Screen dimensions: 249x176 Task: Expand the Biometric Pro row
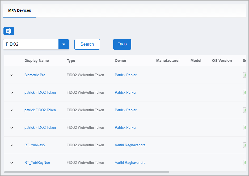point(12,75)
